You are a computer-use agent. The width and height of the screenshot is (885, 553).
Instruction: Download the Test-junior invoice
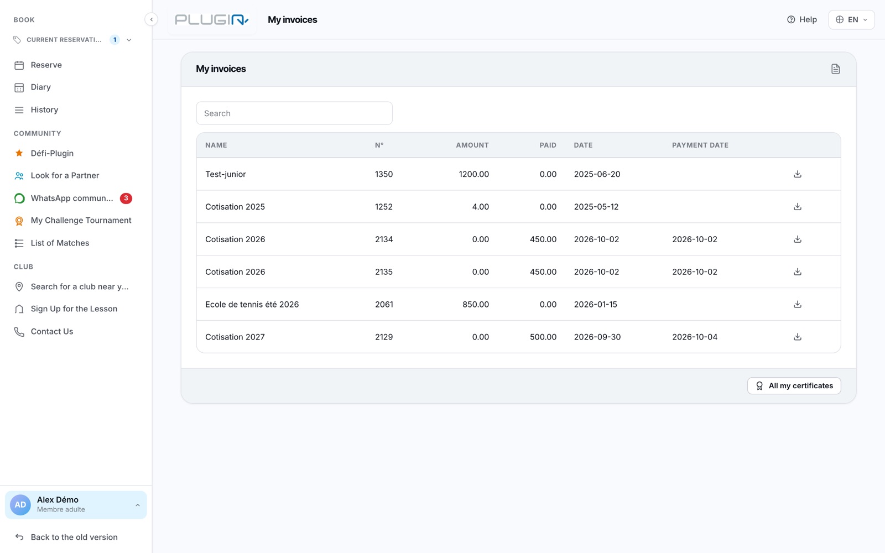(797, 174)
